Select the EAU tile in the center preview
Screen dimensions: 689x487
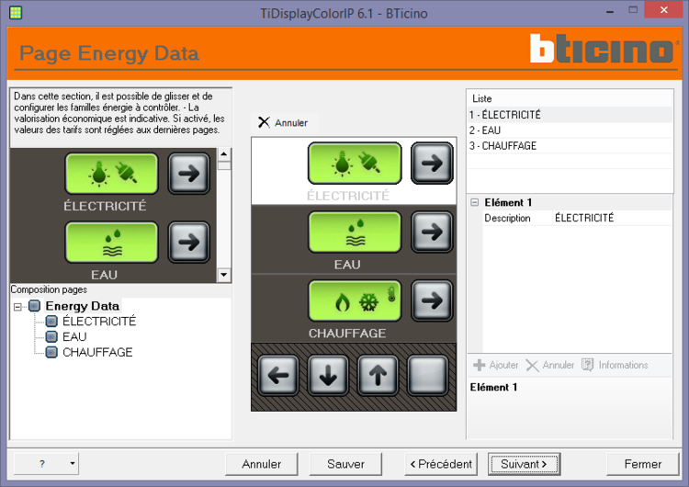pyautogui.click(x=355, y=232)
